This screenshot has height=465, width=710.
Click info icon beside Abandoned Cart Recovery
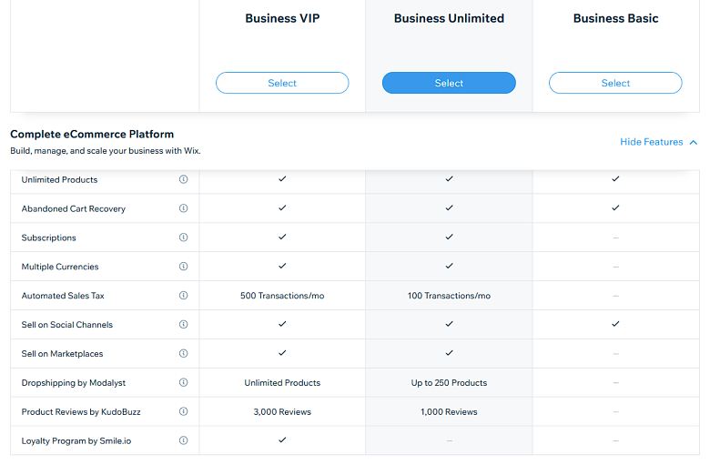click(x=183, y=208)
